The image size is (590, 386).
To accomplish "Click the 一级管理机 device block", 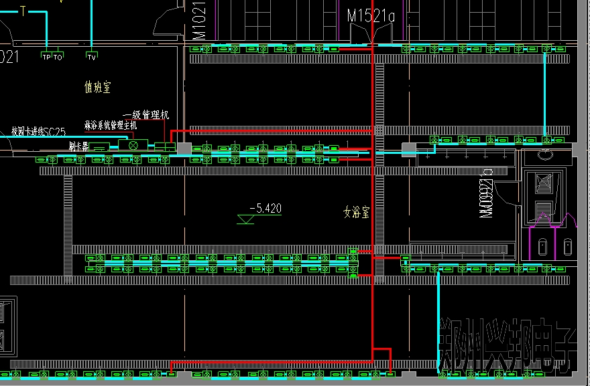I will pos(164,145).
